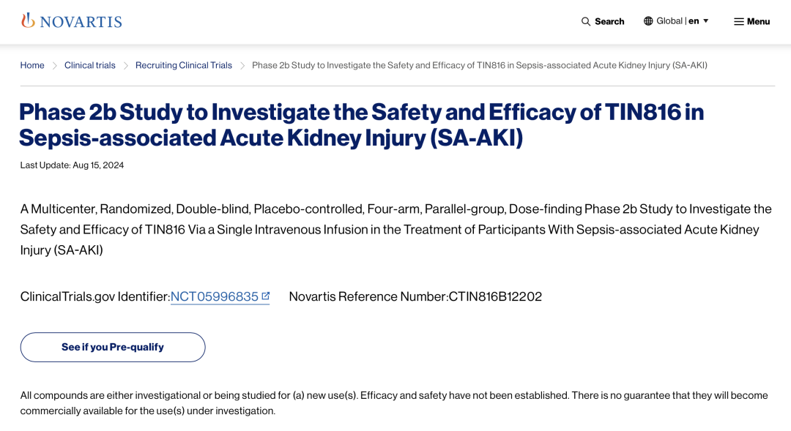
Task: Open Recruiting Clinical Trials breadcrumb link
Action: (x=184, y=65)
